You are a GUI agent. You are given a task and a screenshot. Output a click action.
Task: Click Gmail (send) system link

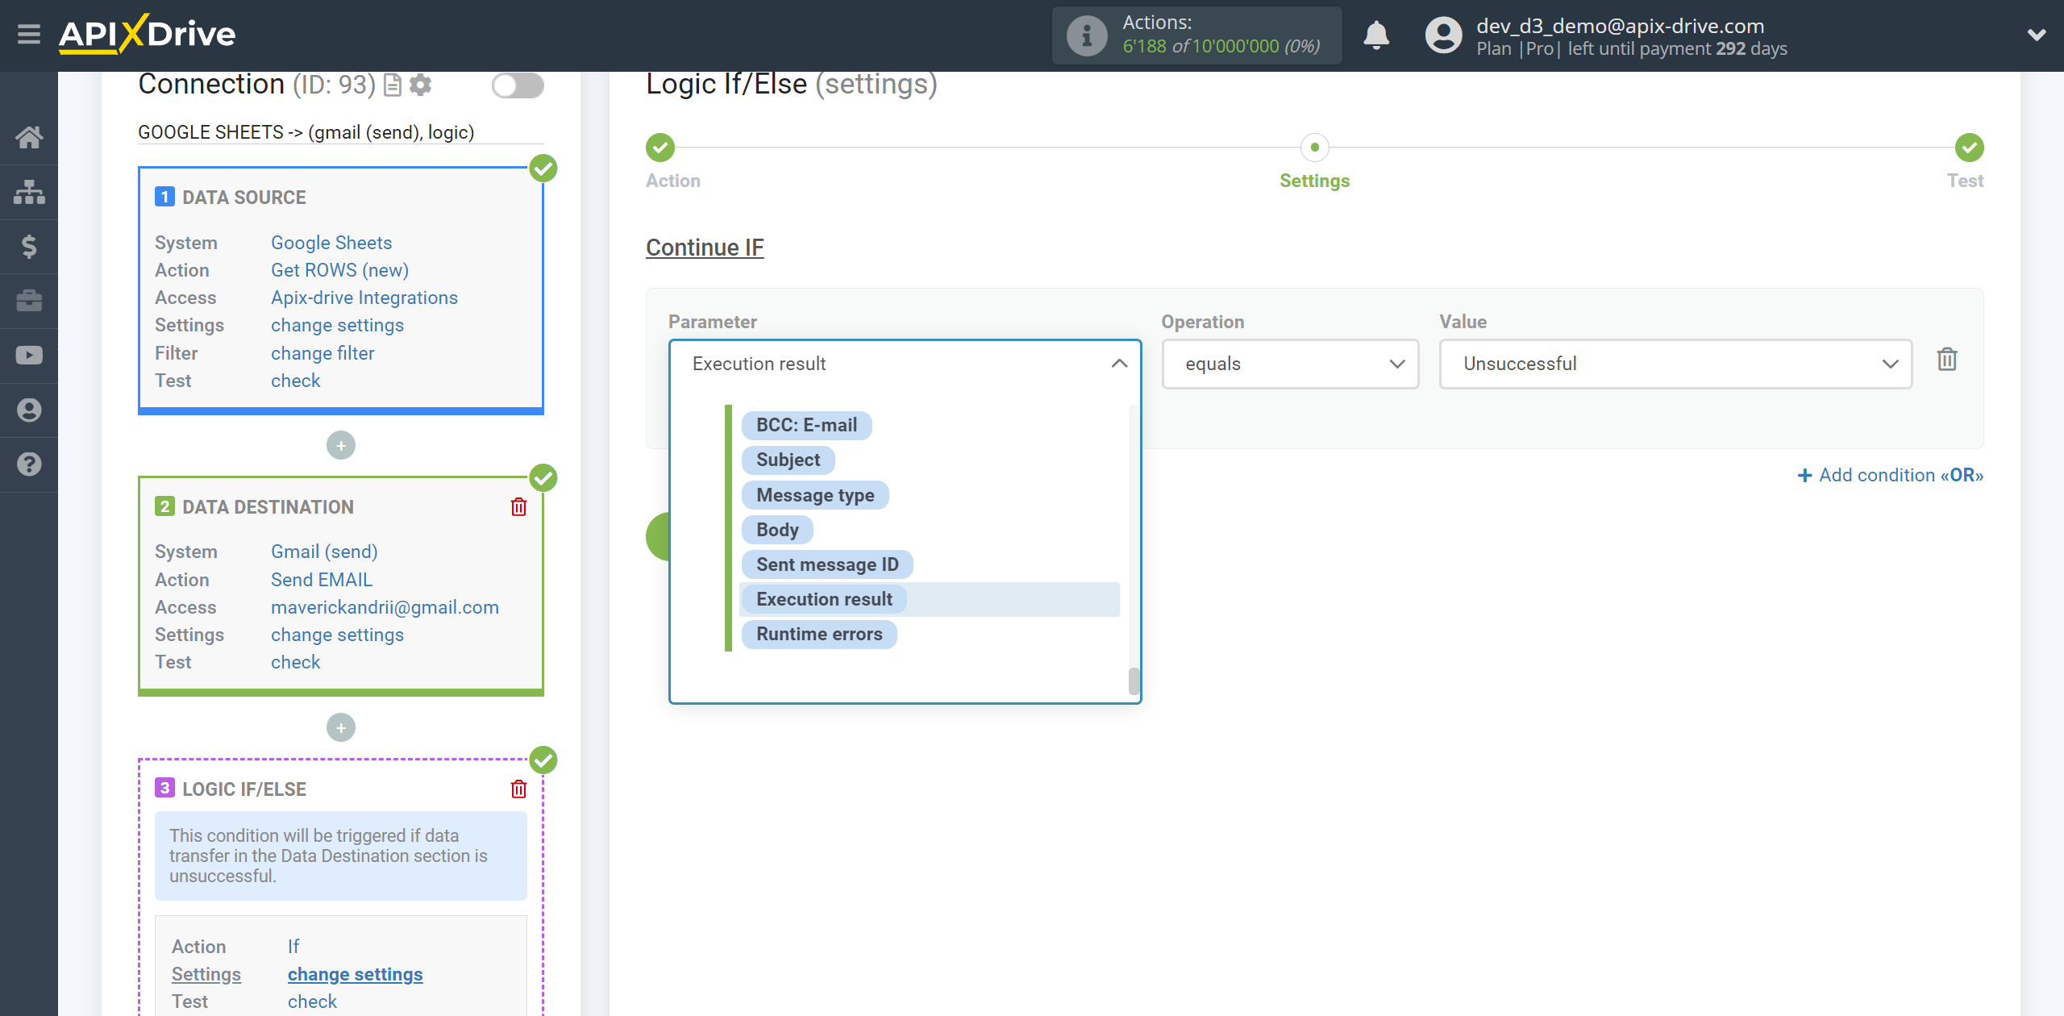point(324,552)
